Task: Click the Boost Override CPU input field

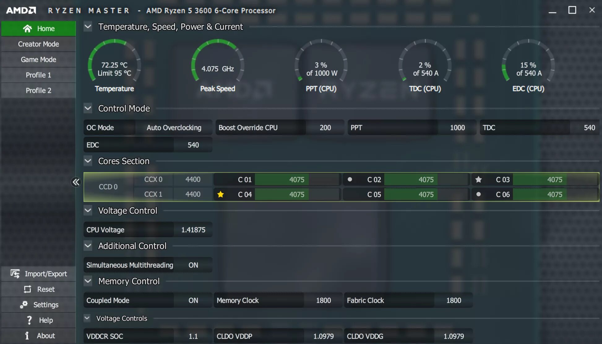Action: pos(325,128)
